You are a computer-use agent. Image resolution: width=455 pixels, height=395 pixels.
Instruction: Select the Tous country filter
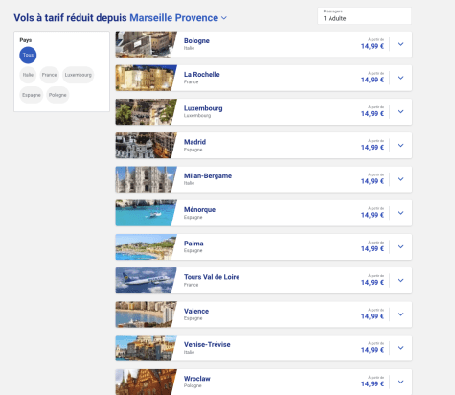pos(28,55)
